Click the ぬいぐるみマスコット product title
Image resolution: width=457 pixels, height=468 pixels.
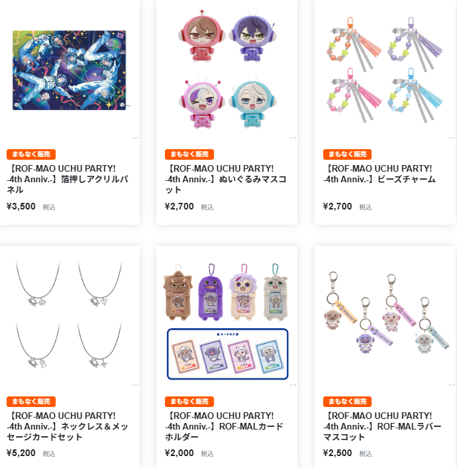(x=226, y=179)
